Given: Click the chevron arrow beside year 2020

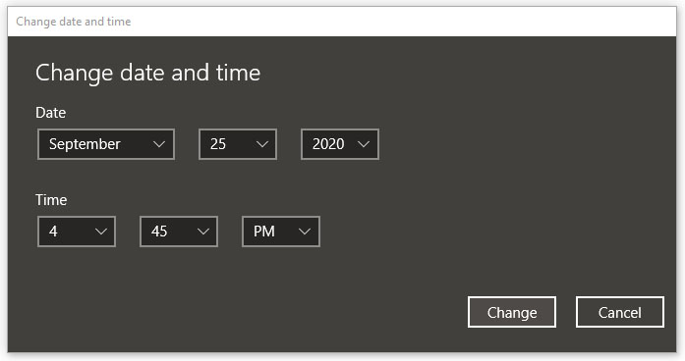Looking at the screenshot, I should click(364, 144).
